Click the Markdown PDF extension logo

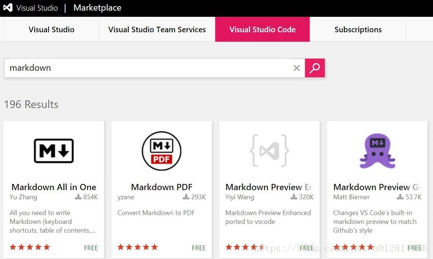click(161, 151)
